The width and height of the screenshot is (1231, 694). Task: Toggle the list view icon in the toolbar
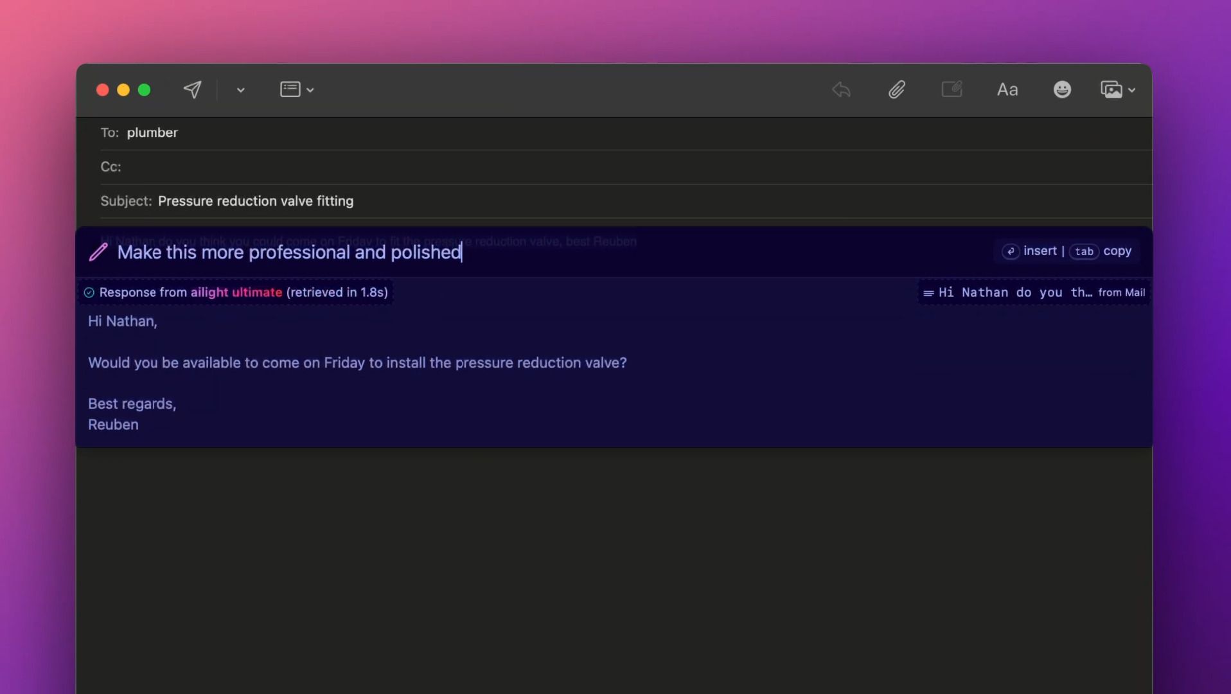291,89
